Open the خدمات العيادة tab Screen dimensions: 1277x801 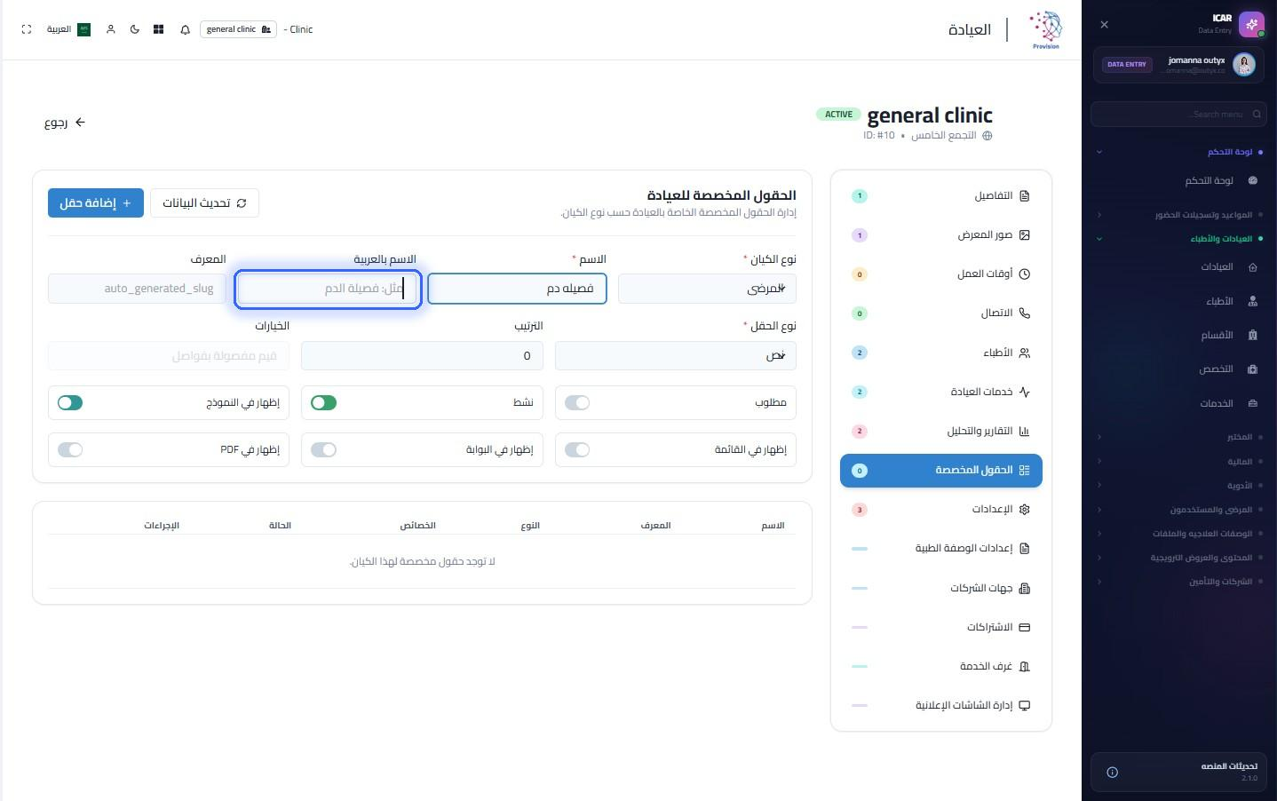click(941, 392)
